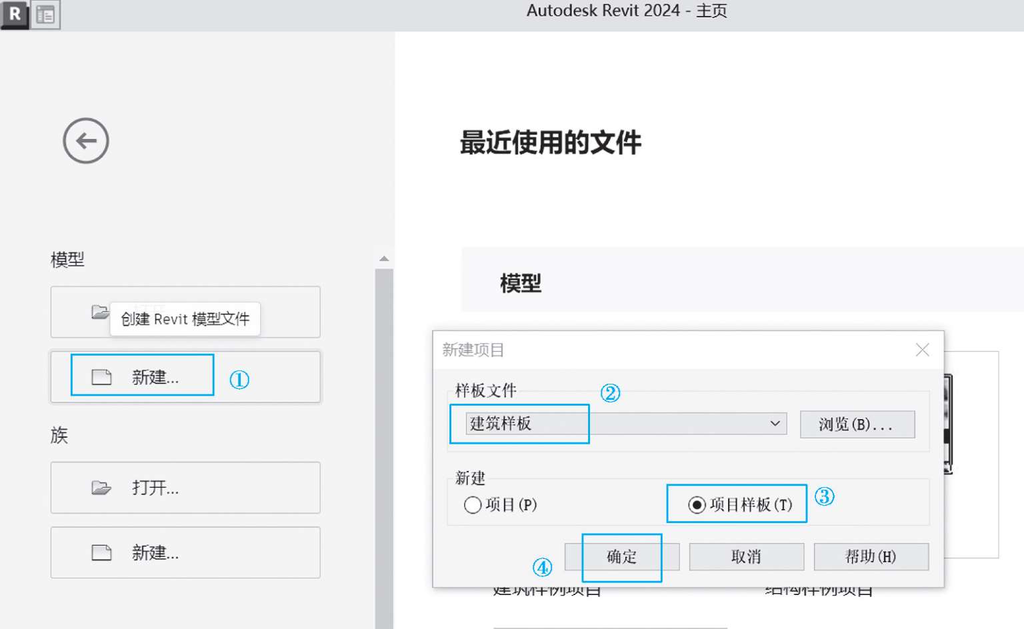The width and height of the screenshot is (1024, 629).
Task: Click the open-folder icon under 模型
Action: pyautogui.click(x=100, y=313)
